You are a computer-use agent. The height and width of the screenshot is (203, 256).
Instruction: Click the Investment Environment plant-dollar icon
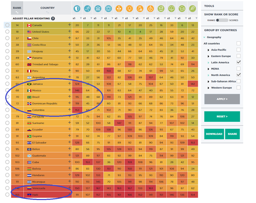[x=119, y=8]
